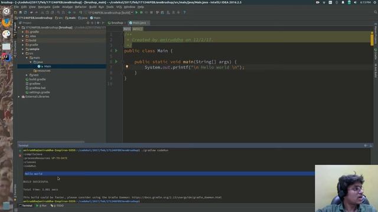Toggle the Structure tool window side tab
This screenshot has height=212, width=378.
(x=15, y=49)
